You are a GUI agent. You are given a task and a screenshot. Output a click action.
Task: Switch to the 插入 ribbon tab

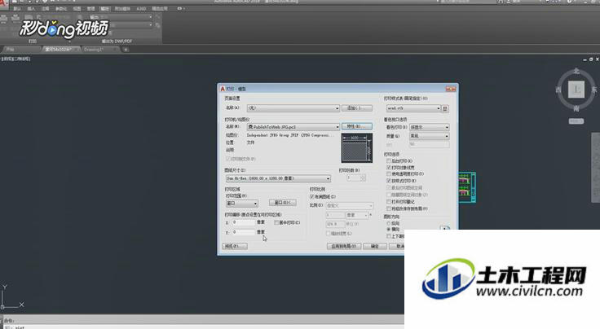[31, 8]
